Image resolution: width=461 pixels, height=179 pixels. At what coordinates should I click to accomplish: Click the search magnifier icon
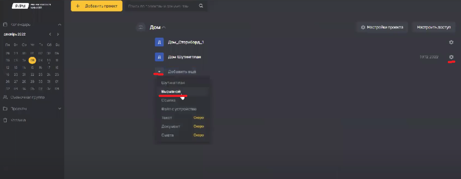201,6
